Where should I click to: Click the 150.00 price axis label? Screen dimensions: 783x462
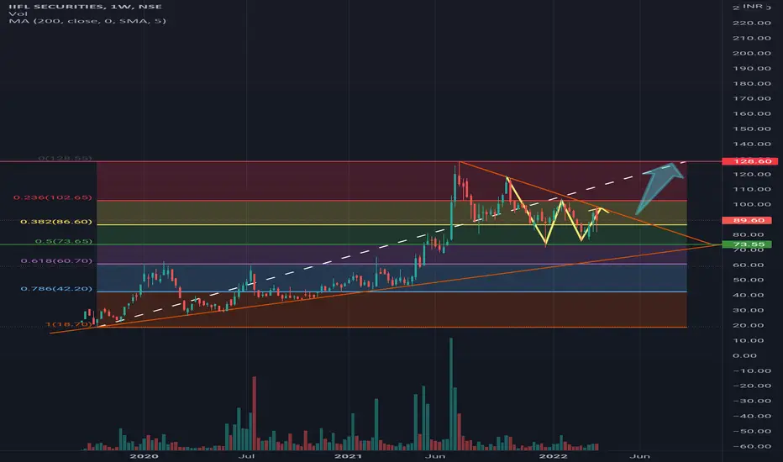(x=752, y=129)
